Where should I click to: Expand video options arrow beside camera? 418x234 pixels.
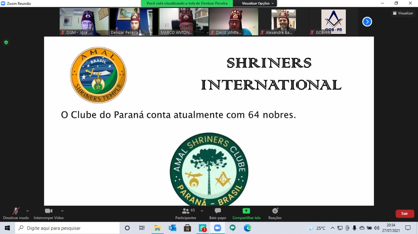[x=62, y=211]
